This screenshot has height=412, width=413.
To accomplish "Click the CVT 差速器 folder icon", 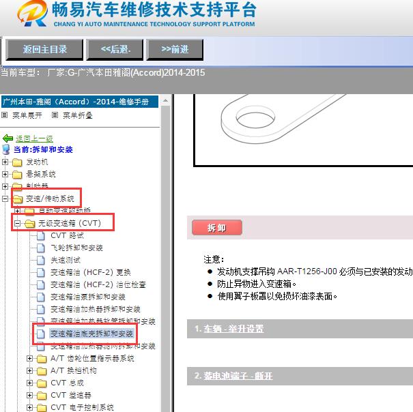I will click(x=42, y=396).
